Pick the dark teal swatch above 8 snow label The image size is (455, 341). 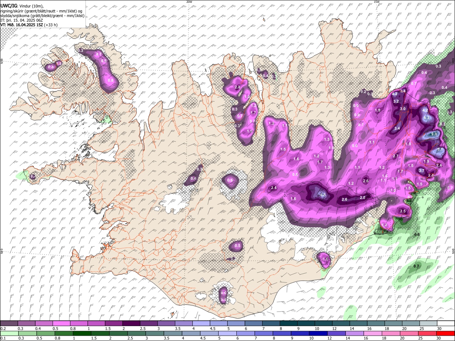pyautogui.click(x=288, y=323)
